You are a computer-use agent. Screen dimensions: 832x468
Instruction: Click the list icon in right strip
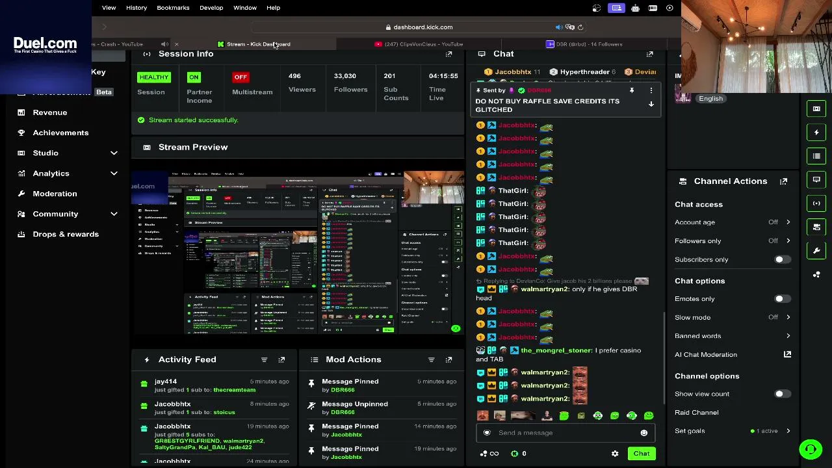[816, 156]
